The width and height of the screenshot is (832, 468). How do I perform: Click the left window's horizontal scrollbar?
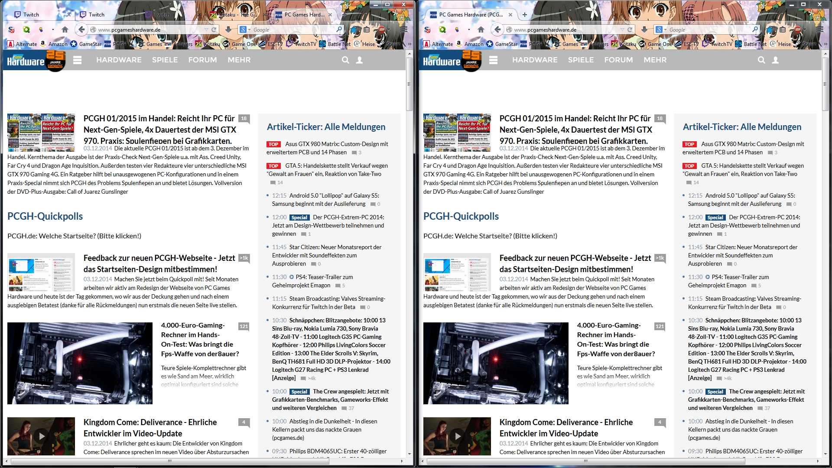pos(170,461)
